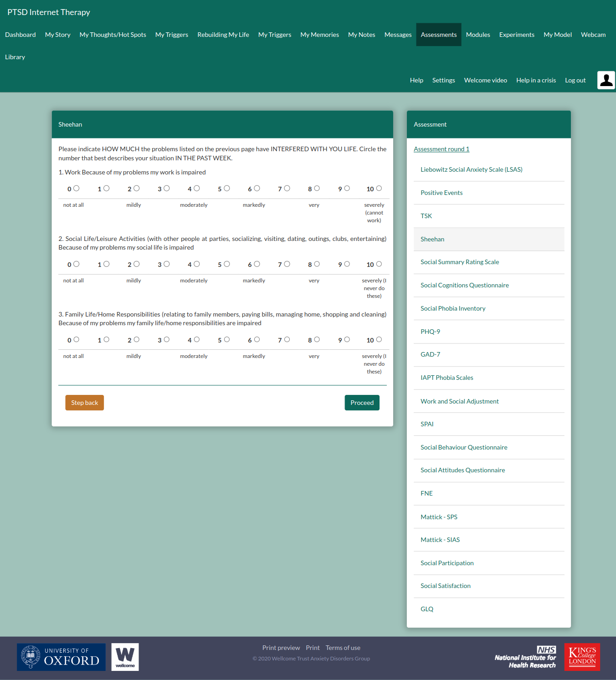Click the King's College London logo
The width and height of the screenshot is (616, 680).
(x=582, y=657)
